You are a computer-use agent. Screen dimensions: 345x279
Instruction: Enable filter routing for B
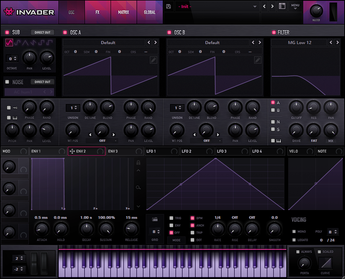tap(273, 110)
